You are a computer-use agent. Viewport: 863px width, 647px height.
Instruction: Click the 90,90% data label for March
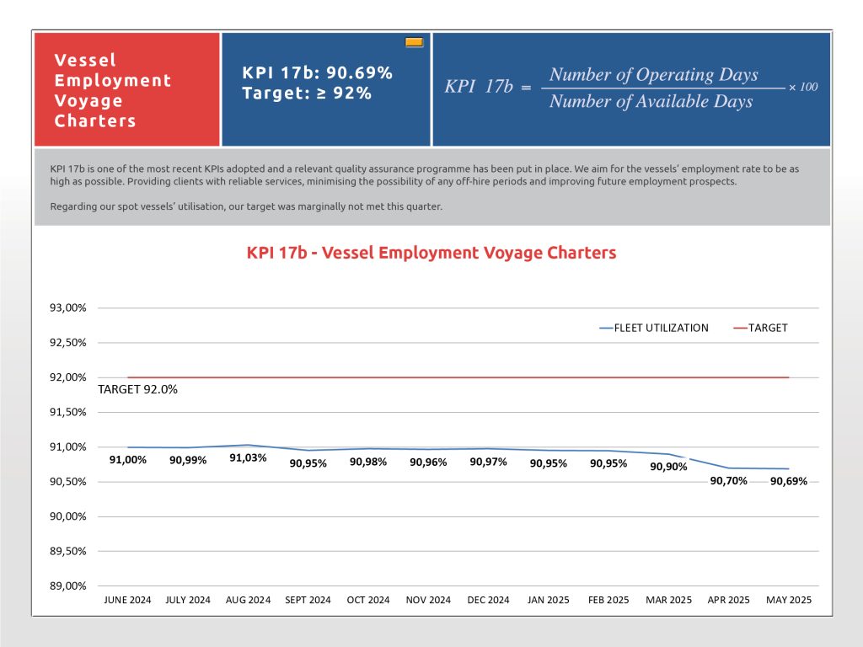click(x=668, y=467)
